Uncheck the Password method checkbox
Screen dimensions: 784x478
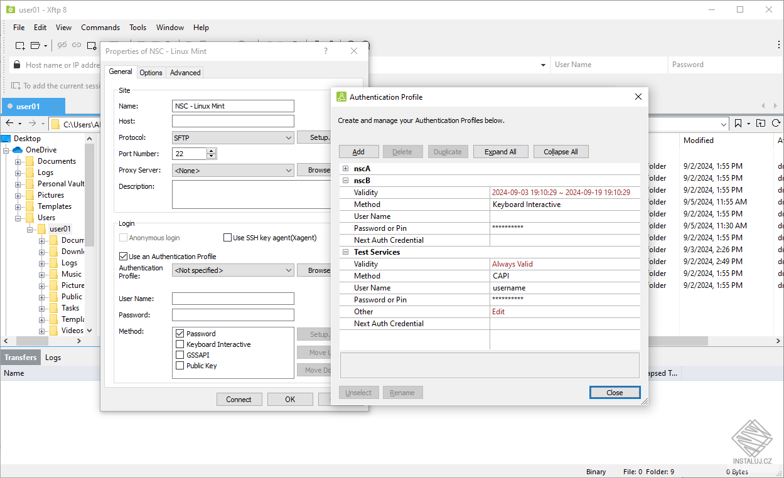[180, 334]
